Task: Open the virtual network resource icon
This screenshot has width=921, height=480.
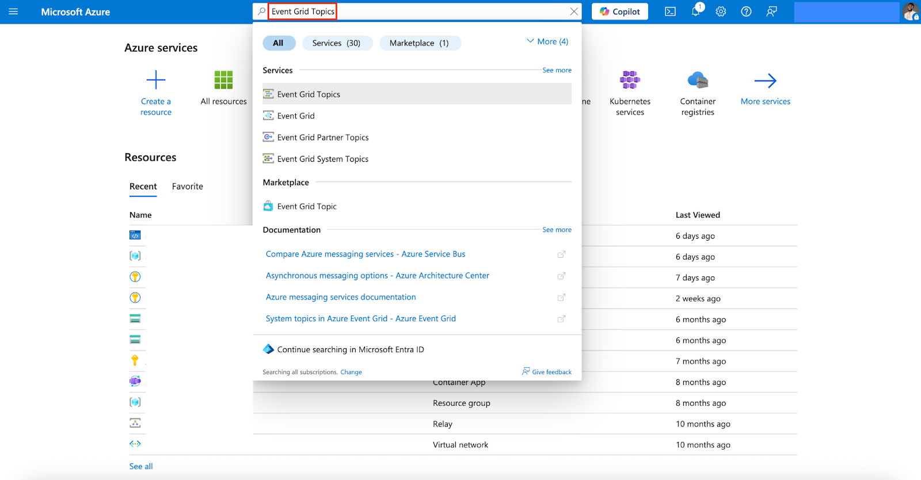Action: pyautogui.click(x=135, y=444)
